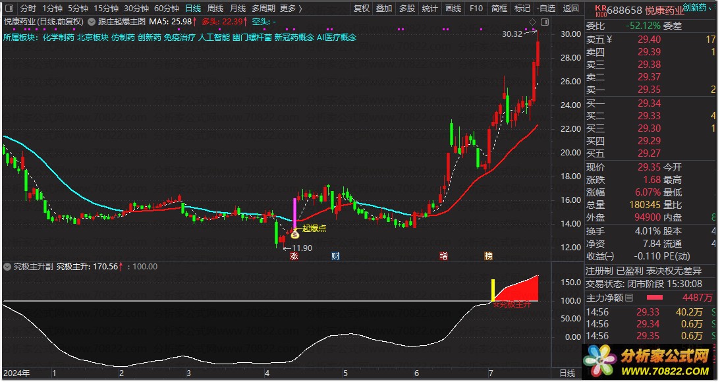
Task: Click the 总量 value 180345
Action: click(x=645, y=204)
